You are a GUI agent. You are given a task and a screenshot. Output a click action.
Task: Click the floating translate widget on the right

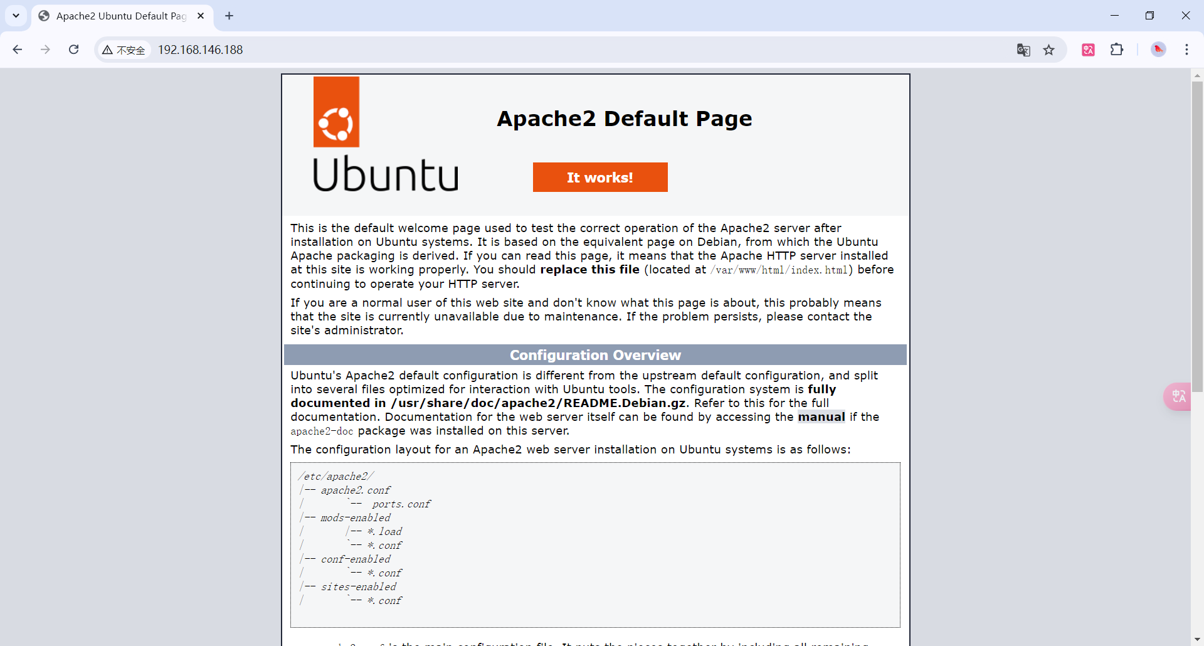click(1178, 396)
